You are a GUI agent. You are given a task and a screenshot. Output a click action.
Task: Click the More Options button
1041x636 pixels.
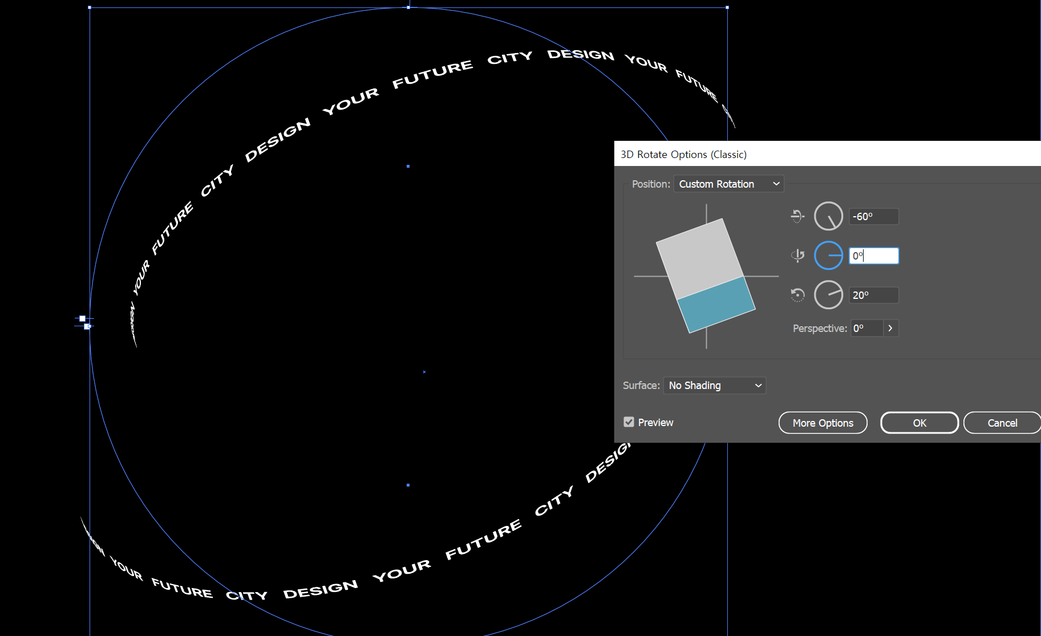823,423
